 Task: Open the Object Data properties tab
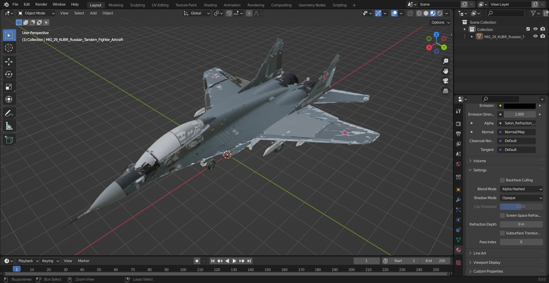458,240
